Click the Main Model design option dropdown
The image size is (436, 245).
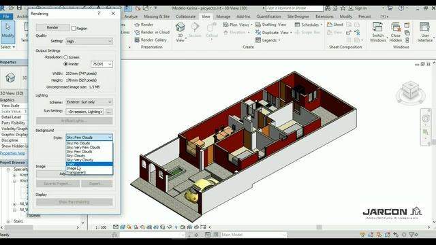click(253, 235)
